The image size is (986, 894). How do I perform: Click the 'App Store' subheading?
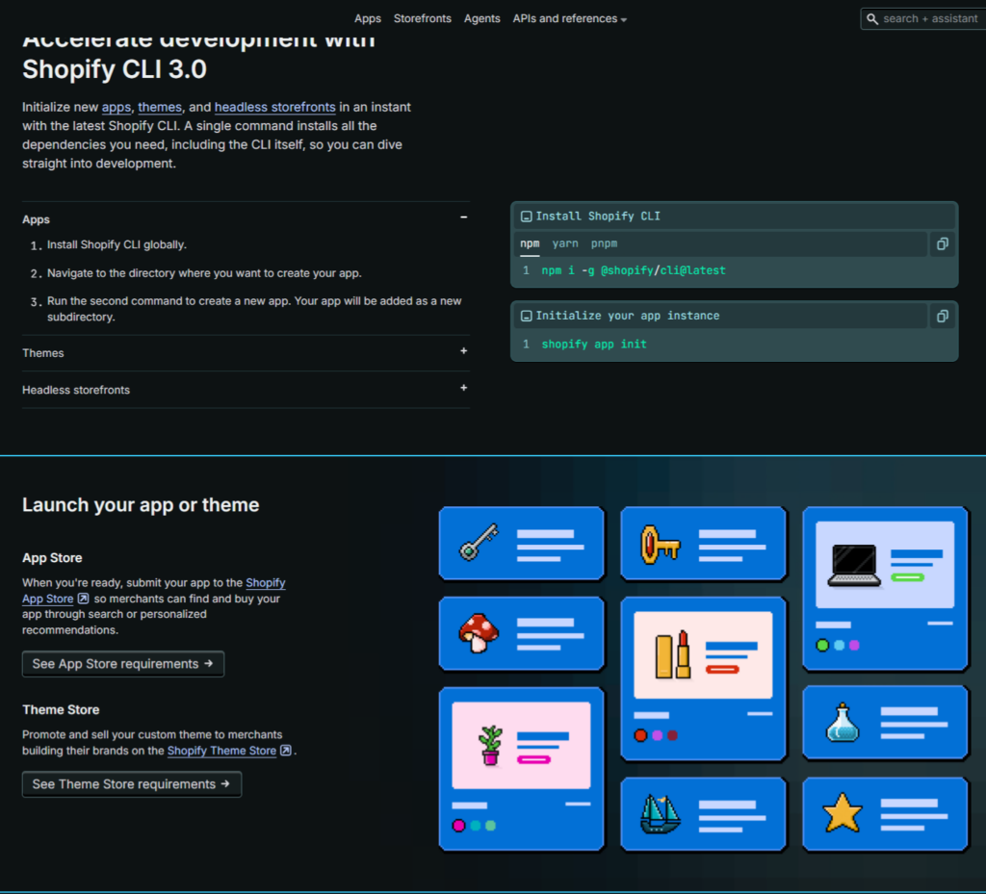click(x=52, y=558)
